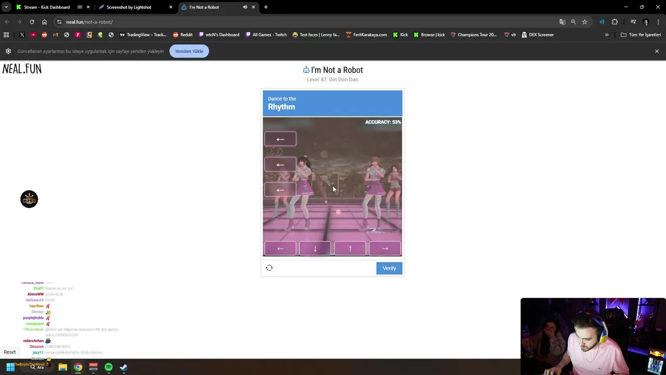Viewport: 666px width, 375px height.
Task: Open Steam from the taskbar
Action: tap(123, 367)
